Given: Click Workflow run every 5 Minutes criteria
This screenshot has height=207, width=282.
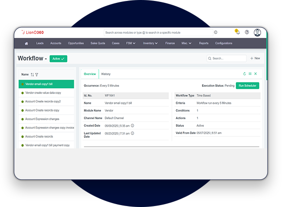Looking at the screenshot, I should [x=214, y=103].
